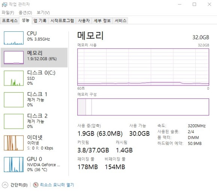Click the 3.8/37.0GB committed value
The image size is (217, 193).
(x=93, y=150)
